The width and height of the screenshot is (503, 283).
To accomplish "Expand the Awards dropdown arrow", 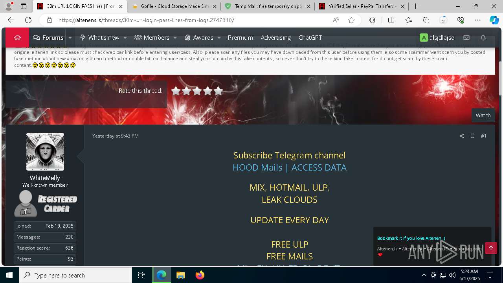I will pyautogui.click(x=219, y=38).
